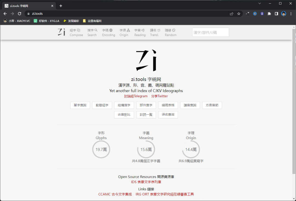296x201 pixels.
Task: Click the 編碼表格 button
Action: pyautogui.click(x=168, y=105)
